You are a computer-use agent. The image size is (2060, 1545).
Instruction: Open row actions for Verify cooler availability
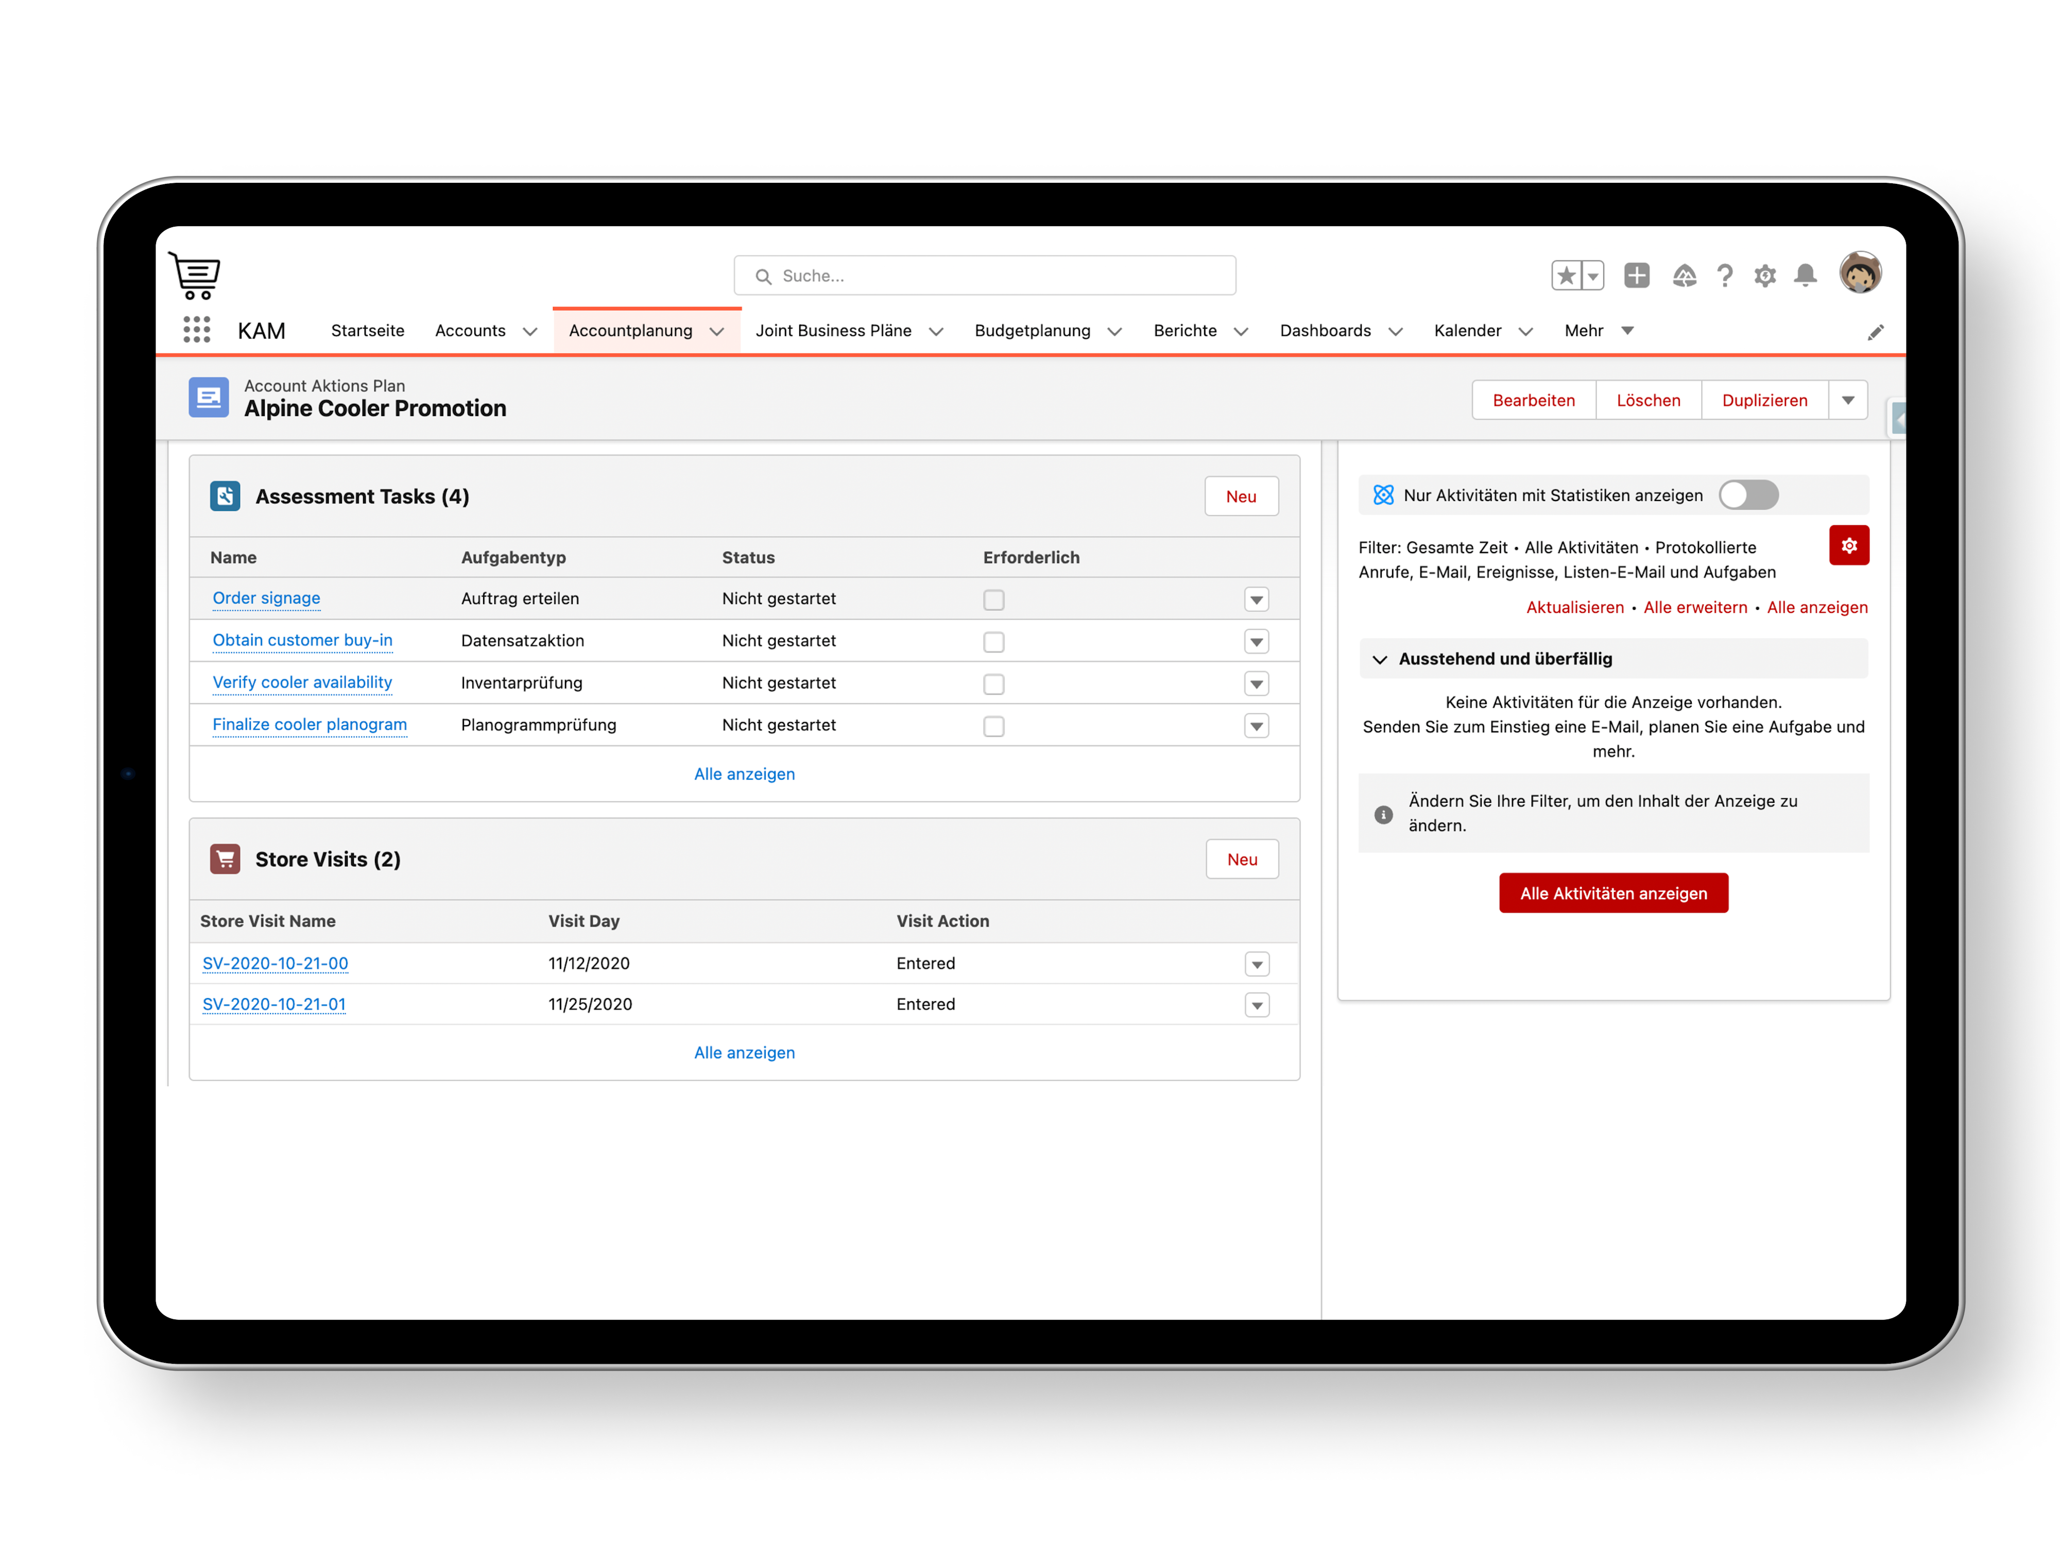click(x=1256, y=684)
